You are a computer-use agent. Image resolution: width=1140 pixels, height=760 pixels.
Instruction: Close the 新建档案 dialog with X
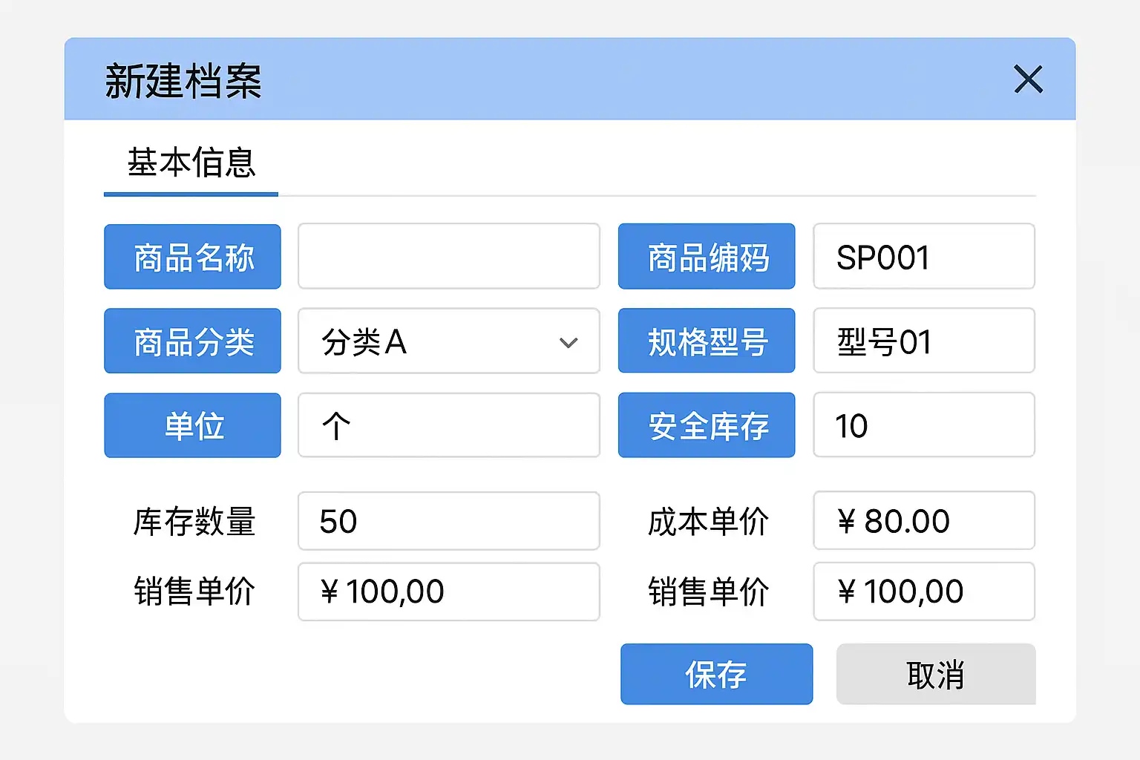pyautogui.click(x=1028, y=79)
